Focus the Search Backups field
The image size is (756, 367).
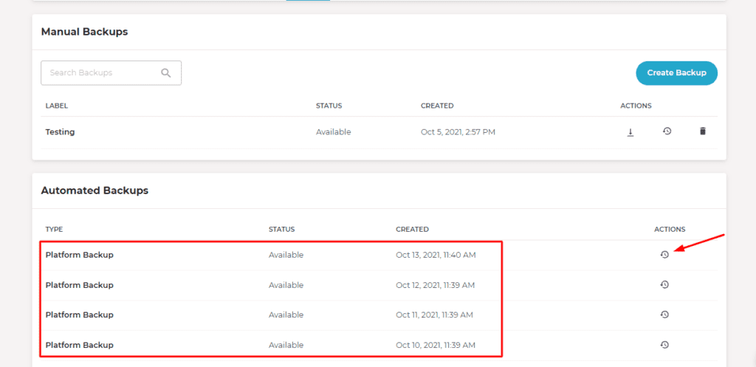(100, 73)
